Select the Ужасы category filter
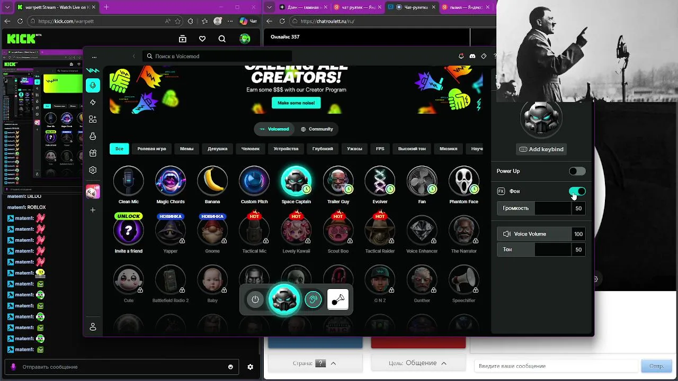Screen dimensions: 678x381 pyautogui.click(x=354, y=149)
